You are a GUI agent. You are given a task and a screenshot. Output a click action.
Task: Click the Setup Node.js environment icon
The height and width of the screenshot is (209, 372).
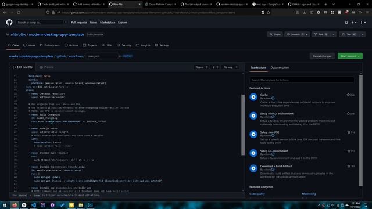pos(253,116)
